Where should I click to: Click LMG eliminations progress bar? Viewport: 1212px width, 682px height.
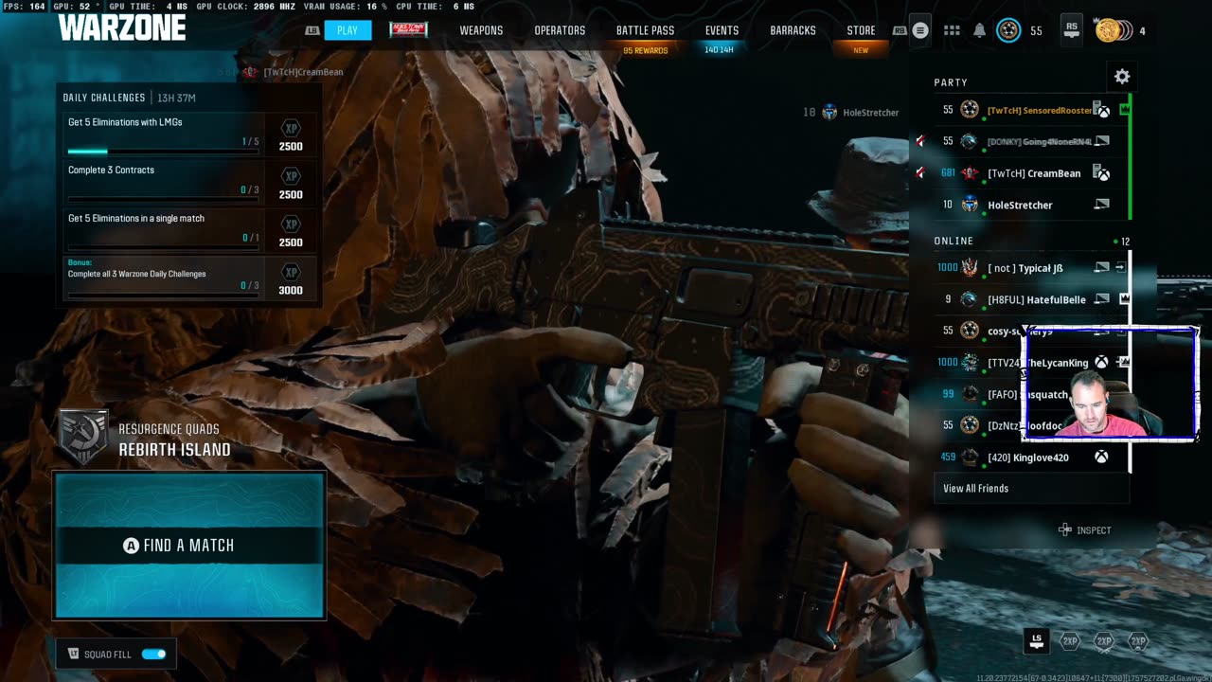coord(163,152)
